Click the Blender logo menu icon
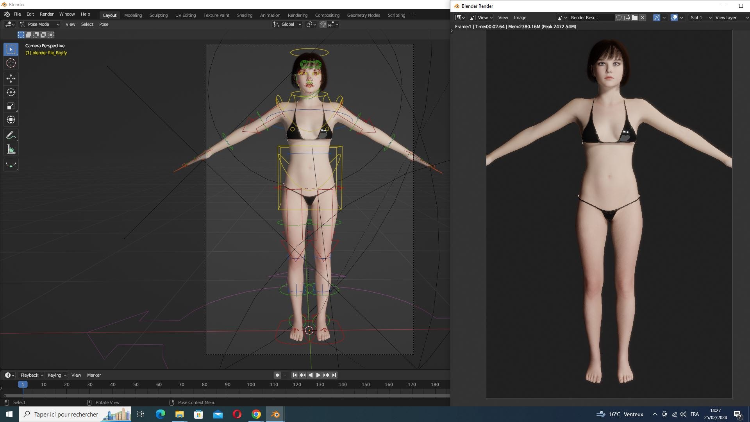 (x=7, y=14)
